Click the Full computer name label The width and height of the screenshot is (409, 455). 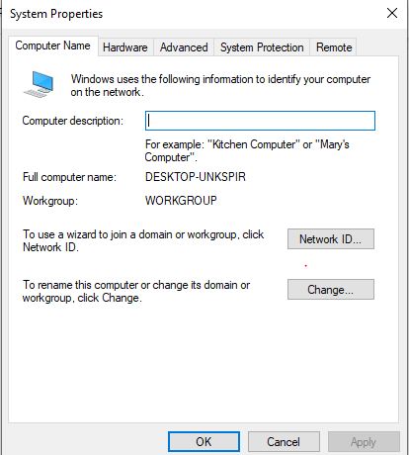69,177
